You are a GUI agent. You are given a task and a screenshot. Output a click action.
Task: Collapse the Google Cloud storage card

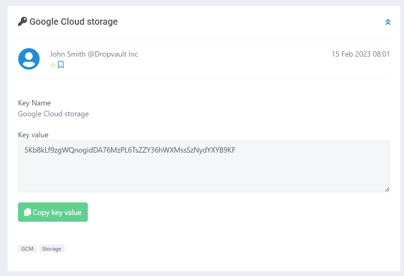point(388,22)
